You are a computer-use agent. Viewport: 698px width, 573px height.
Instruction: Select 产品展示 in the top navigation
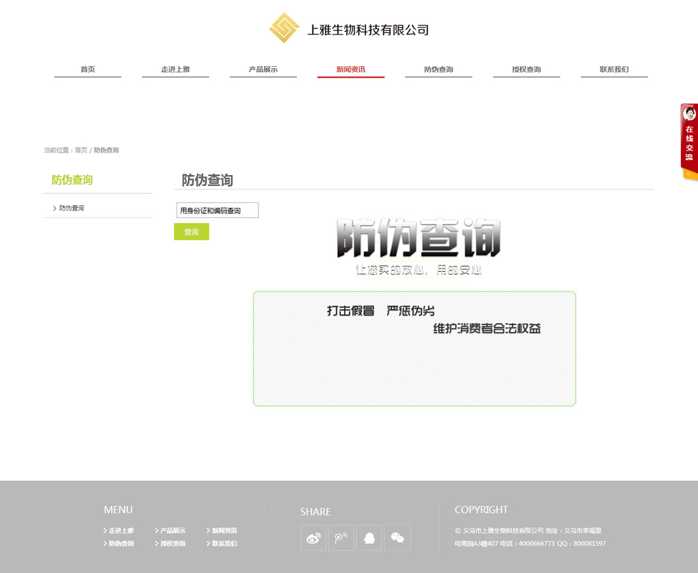(x=263, y=69)
